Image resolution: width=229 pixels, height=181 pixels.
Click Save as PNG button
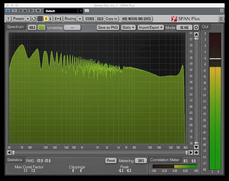pyautogui.click(x=108, y=28)
